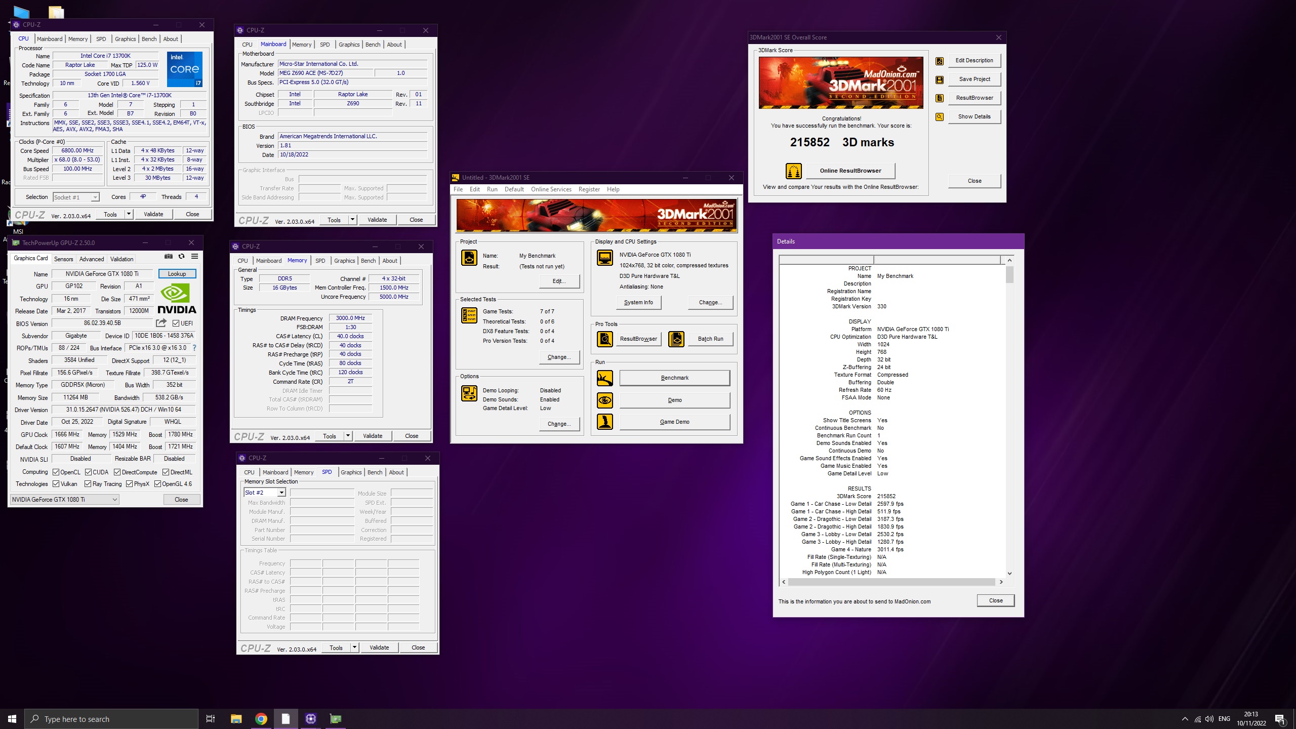The height and width of the screenshot is (729, 1296).
Task: Open the Tools dropdown arrow in CPU tab window
Action: [x=129, y=214]
